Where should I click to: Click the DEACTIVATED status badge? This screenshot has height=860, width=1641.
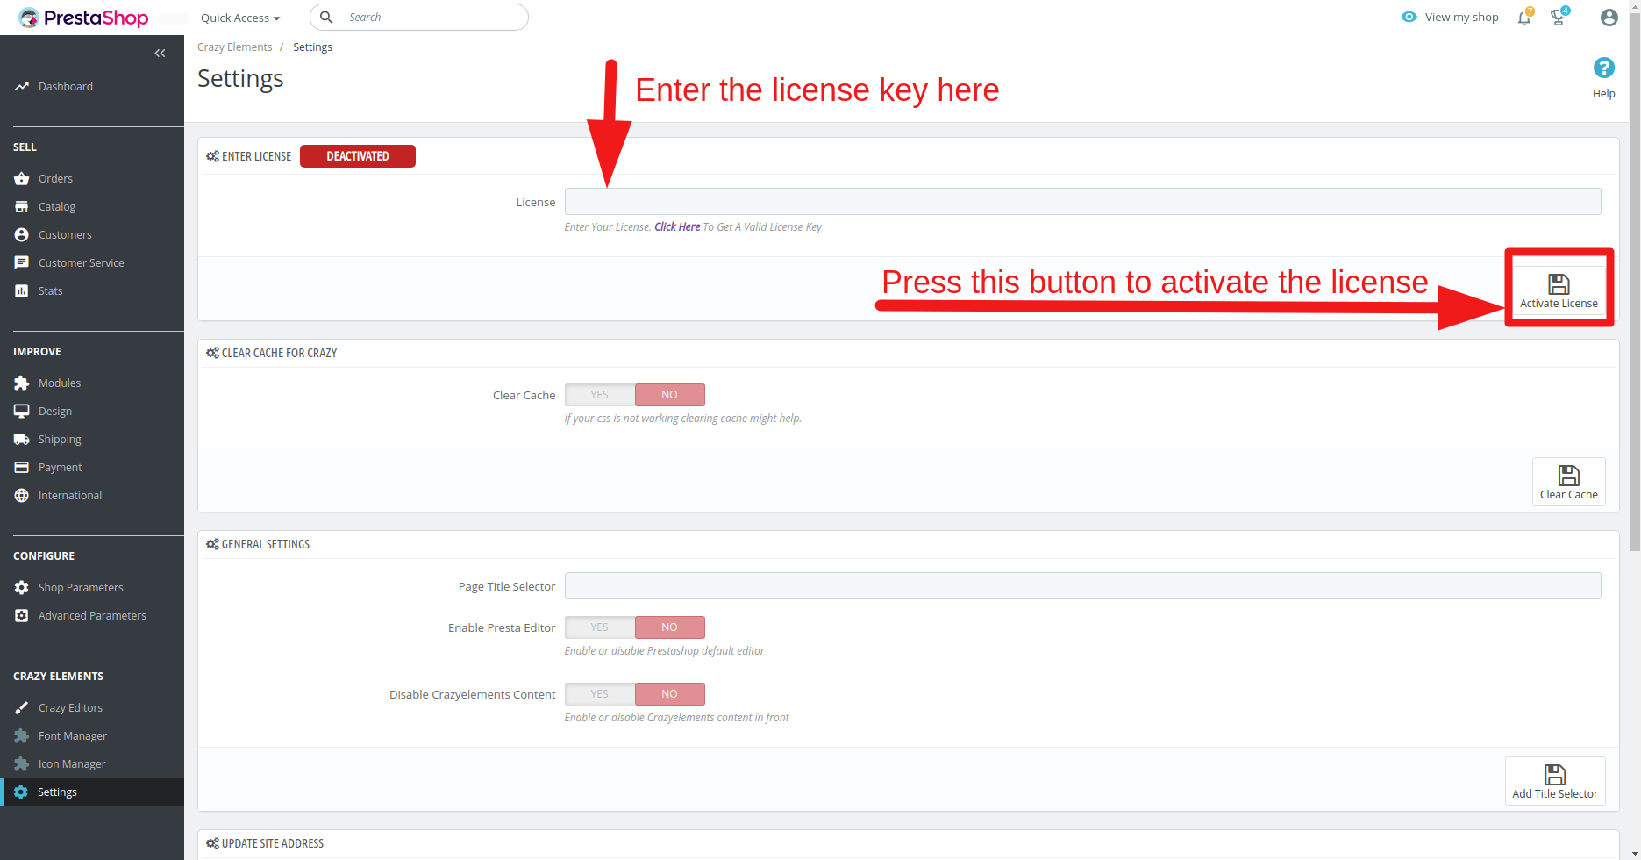click(x=358, y=156)
